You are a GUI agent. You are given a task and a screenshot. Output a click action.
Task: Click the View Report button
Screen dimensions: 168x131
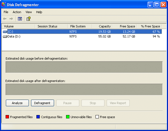(118, 103)
